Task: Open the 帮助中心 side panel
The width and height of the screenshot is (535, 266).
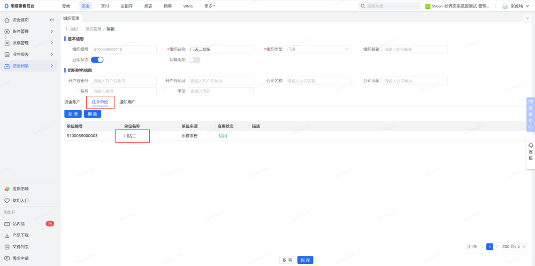Action: coord(530,114)
